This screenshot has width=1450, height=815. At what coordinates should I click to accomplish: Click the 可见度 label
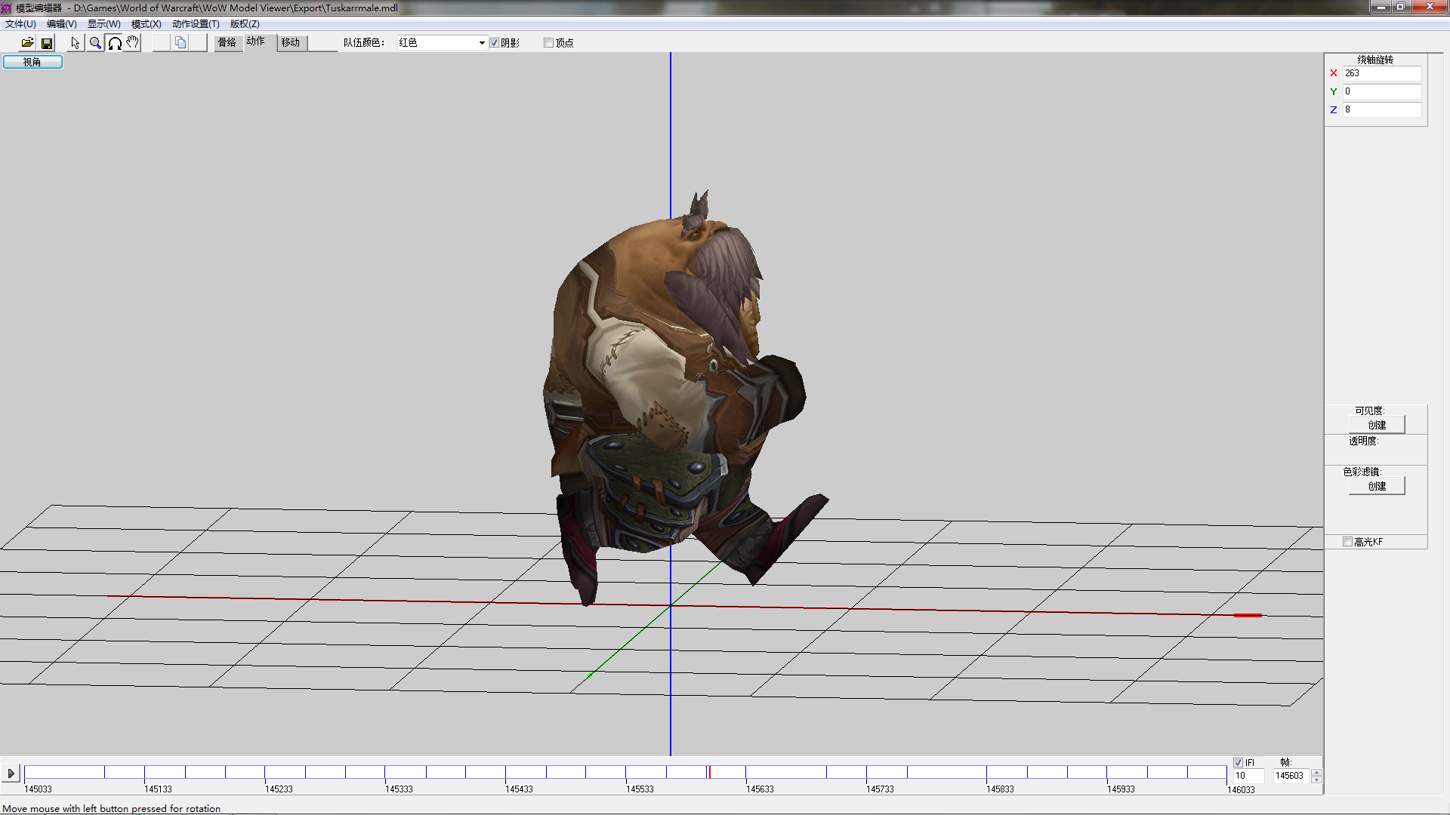1370,411
